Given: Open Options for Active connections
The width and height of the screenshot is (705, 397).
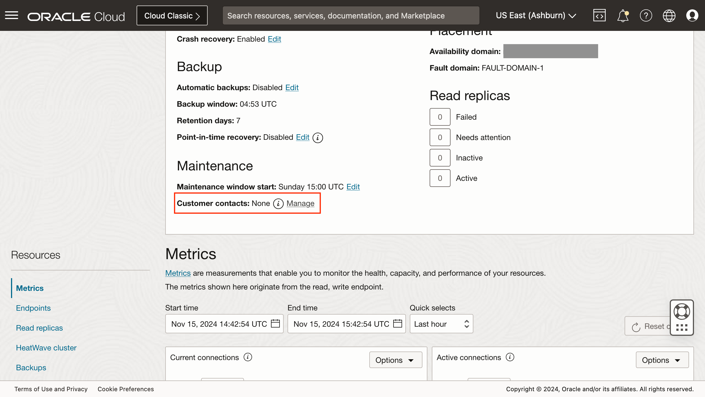Looking at the screenshot, I should coord(662,360).
